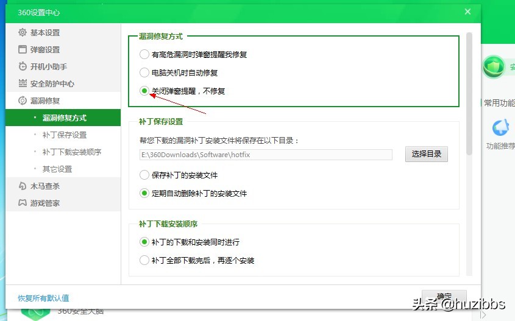Screen dimensions: 515x321
Task: Select 补丁的下载和安装同时进行 option
Action: click(144, 242)
